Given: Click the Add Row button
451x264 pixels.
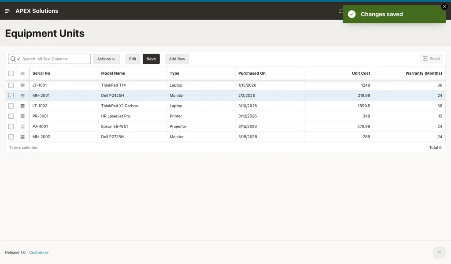Looking at the screenshot, I should pos(177,59).
